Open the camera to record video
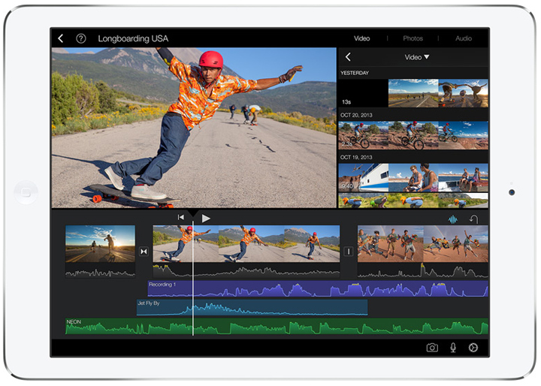 pyautogui.click(x=432, y=348)
